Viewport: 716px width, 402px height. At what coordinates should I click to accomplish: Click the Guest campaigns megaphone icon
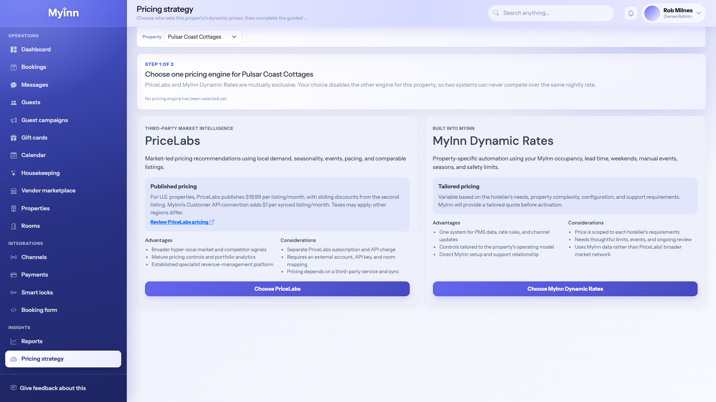point(14,120)
